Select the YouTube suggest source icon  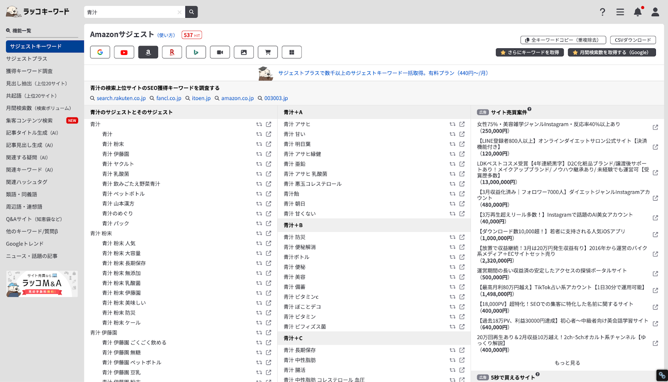(x=124, y=52)
